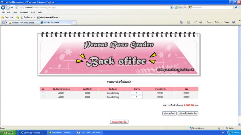Click the red Stop loading icon
The image size is (241, 135).
pyautogui.click(x=185, y=7)
